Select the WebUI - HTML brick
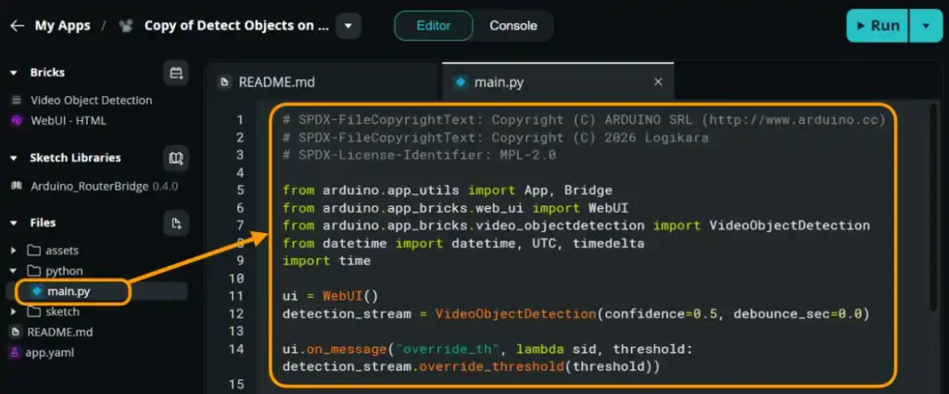This screenshot has height=394, width=949. 69,121
